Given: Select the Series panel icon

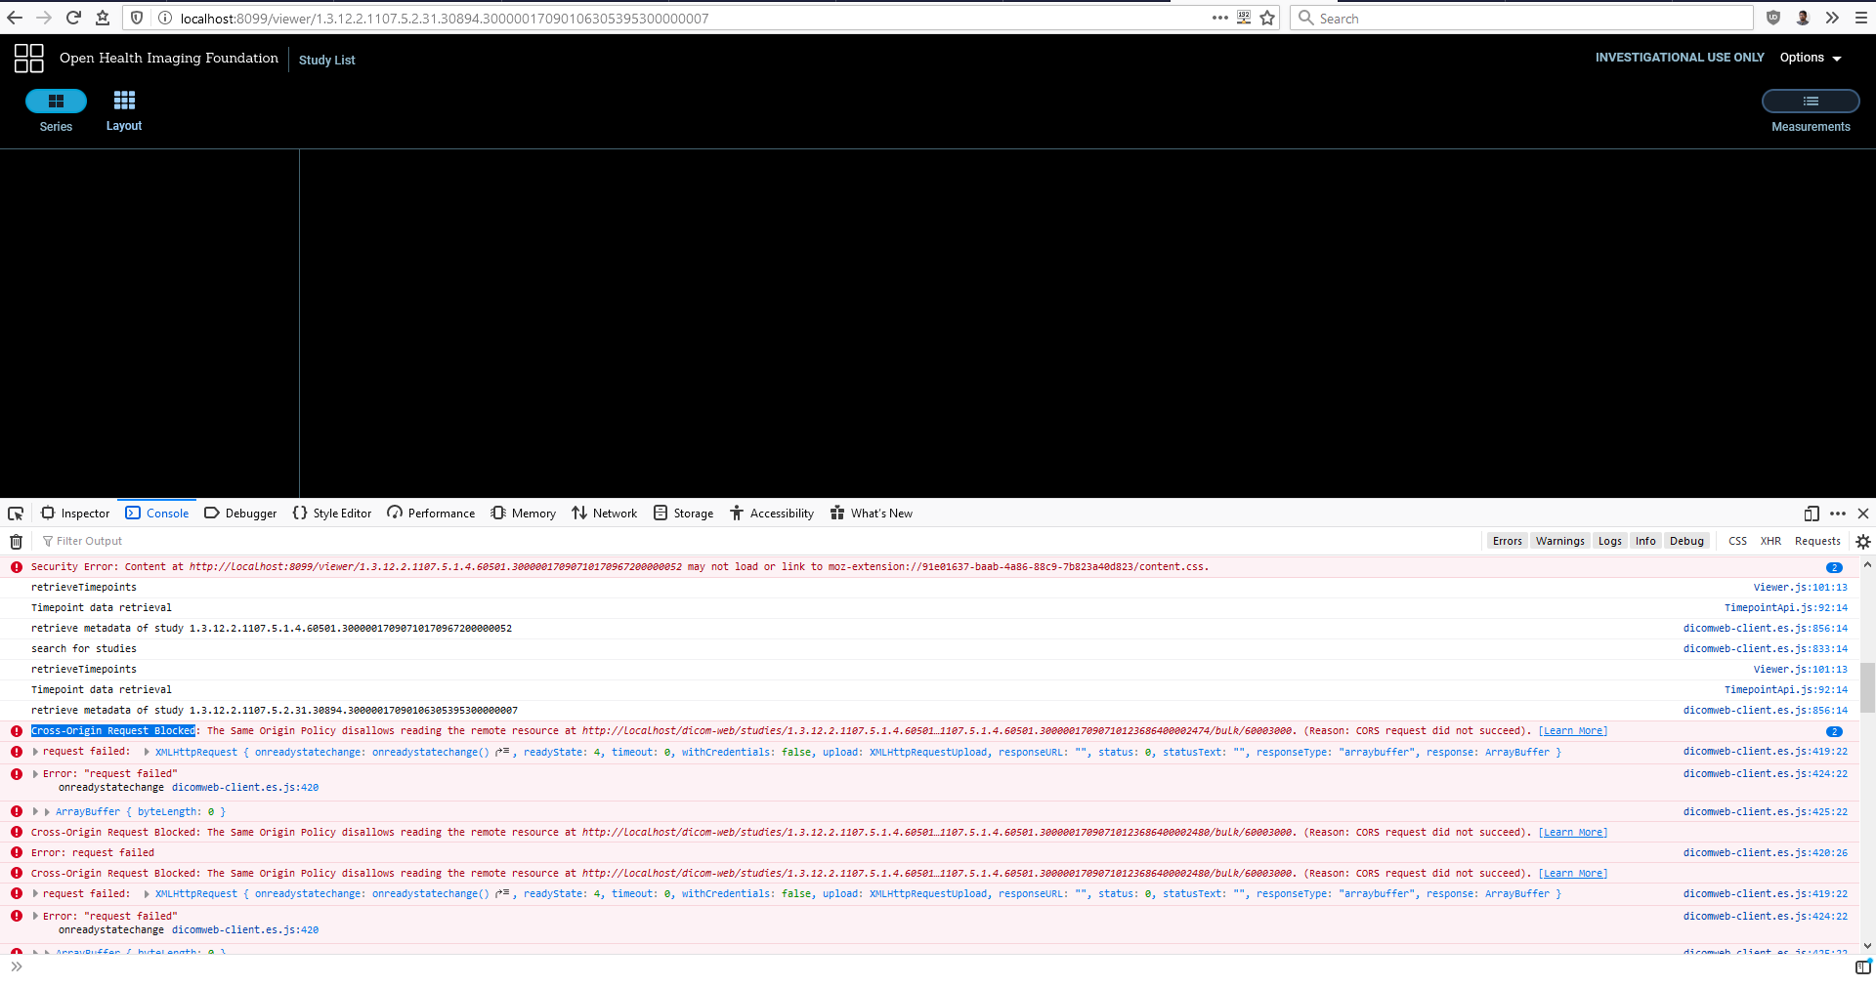Looking at the screenshot, I should (x=56, y=101).
